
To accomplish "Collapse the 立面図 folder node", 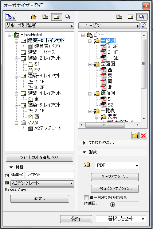I will pyautogui.click(x=90, y=64).
